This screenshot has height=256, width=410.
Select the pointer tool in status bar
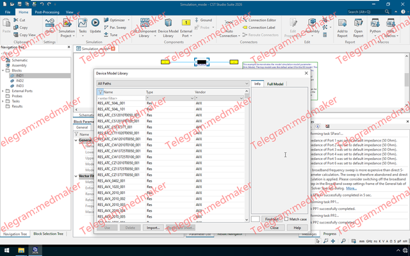pos(318,241)
